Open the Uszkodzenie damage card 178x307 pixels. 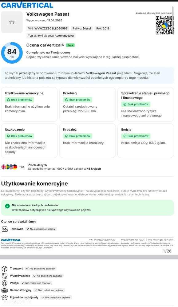click(30, 140)
